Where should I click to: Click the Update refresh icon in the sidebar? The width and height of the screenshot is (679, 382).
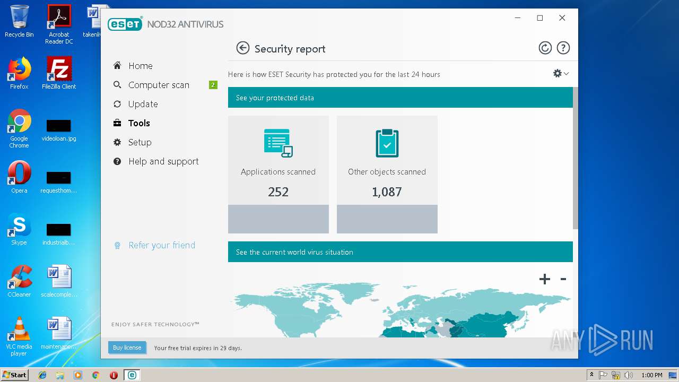pos(117,104)
